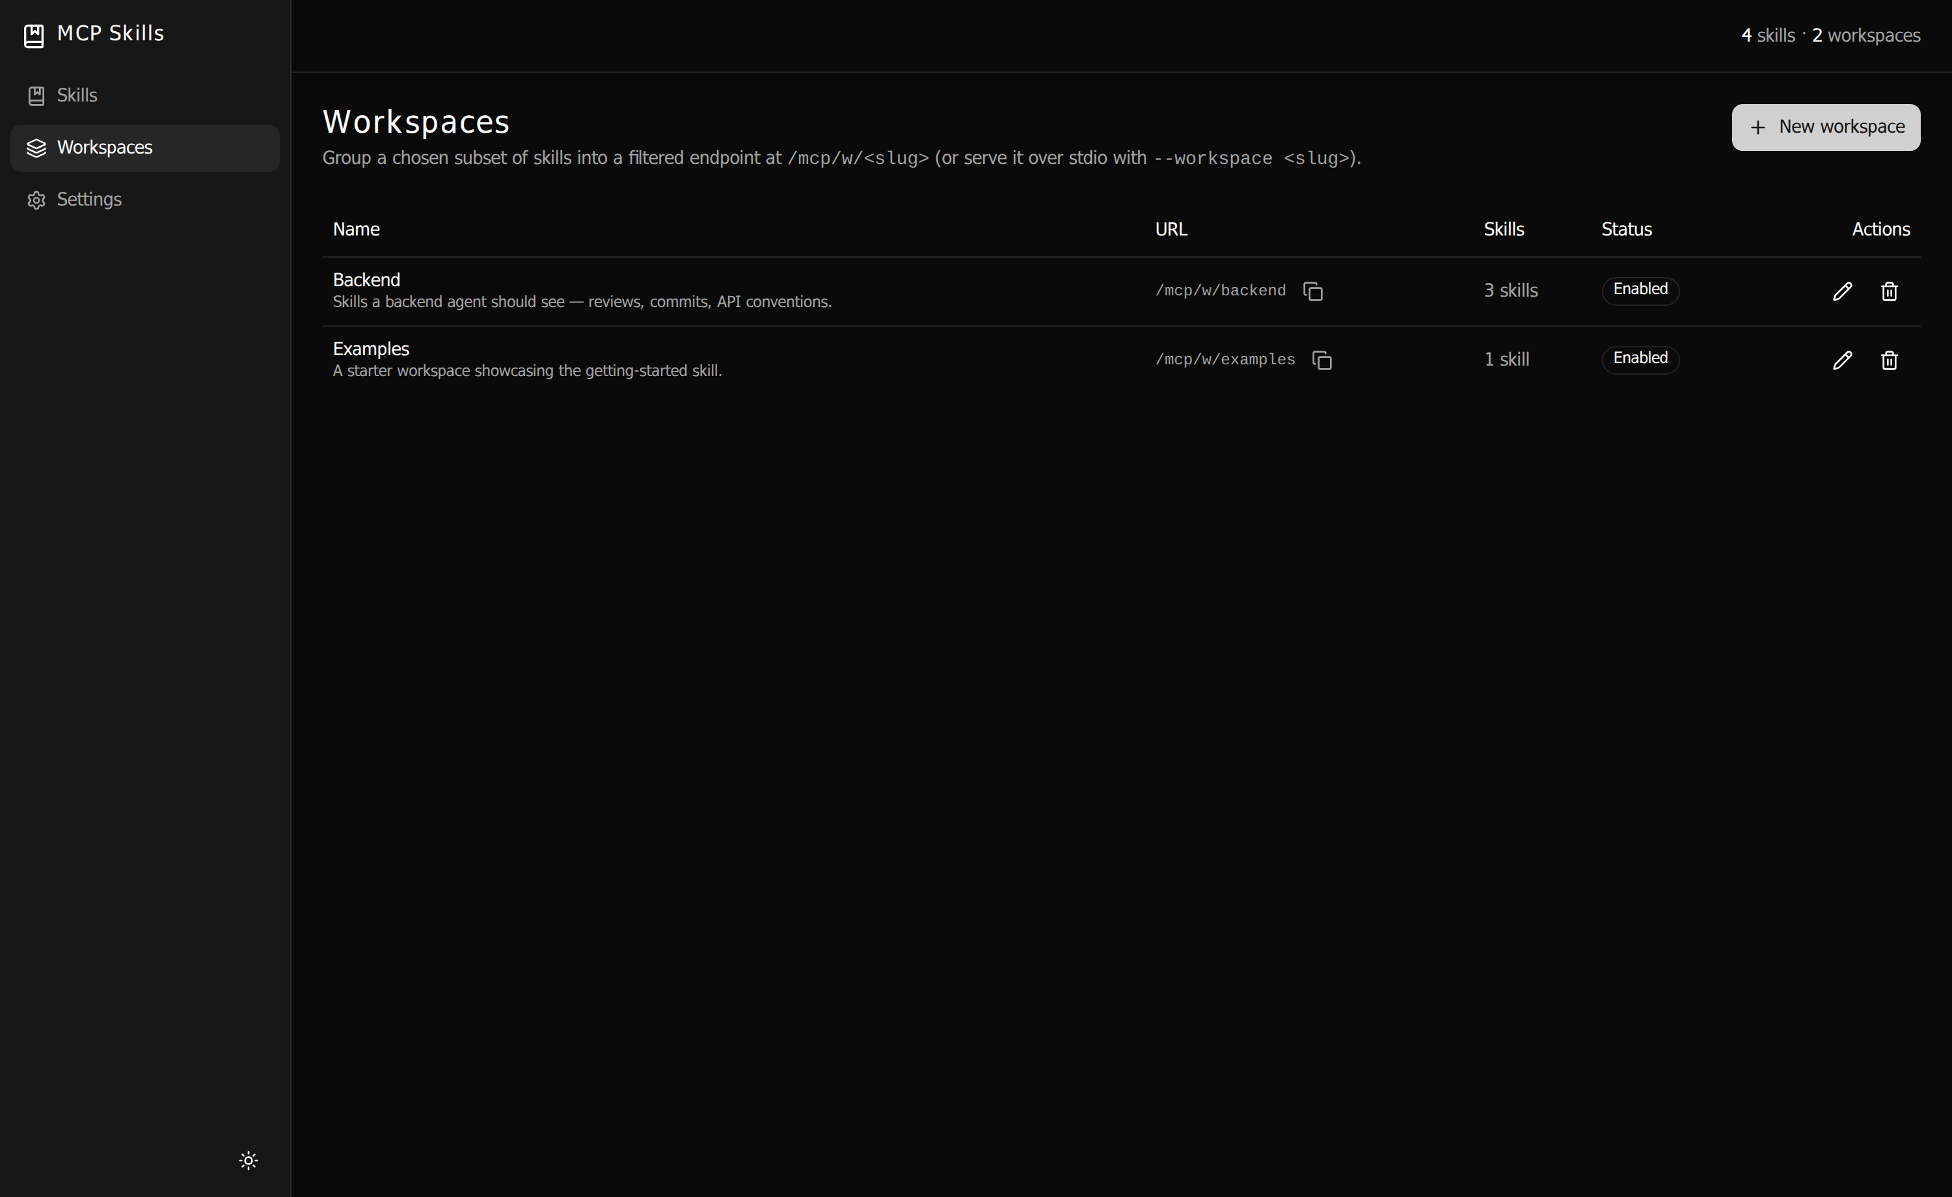The width and height of the screenshot is (1952, 1197).
Task: Click the Skills sidebar book icon
Action: (x=36, y=96)
